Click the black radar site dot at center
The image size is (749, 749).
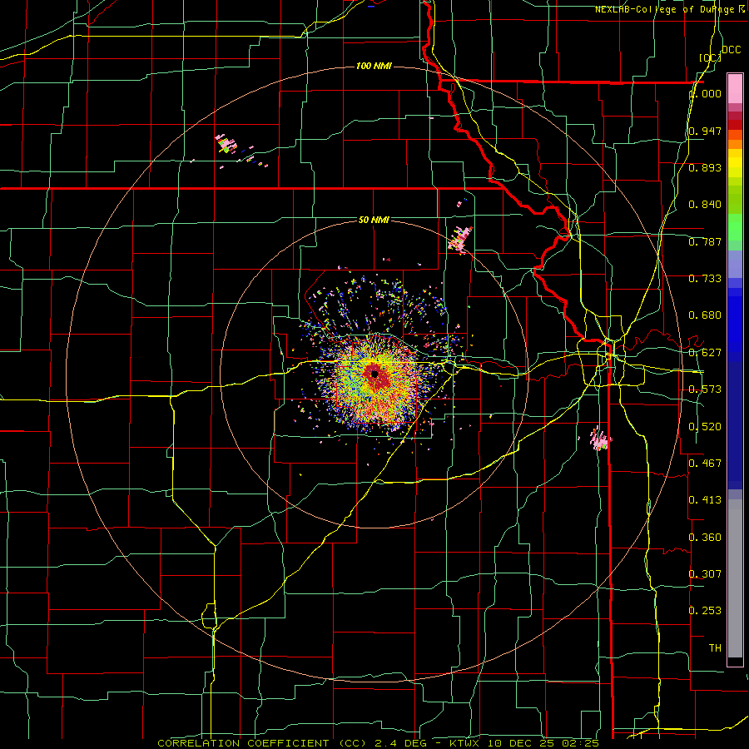tap(375, 374)
